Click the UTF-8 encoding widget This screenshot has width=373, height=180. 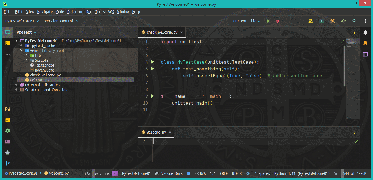pyautogui.click(x=237, y=173)
